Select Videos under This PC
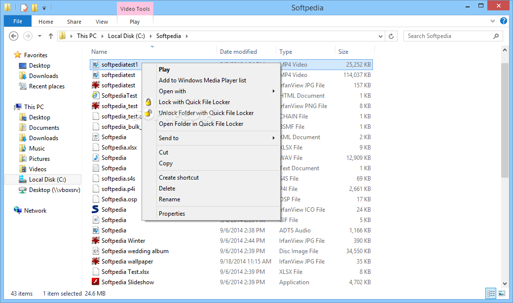This screenshot has height=303, width=513. tap(37, 169)
